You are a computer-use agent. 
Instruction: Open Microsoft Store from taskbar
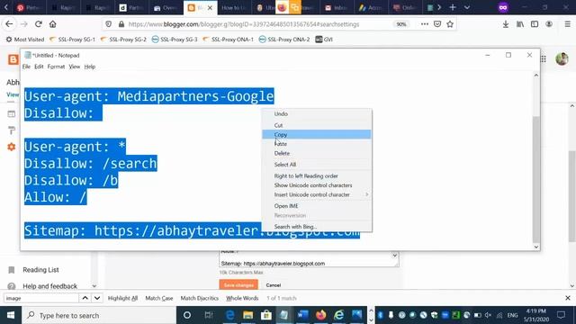tap(266, 315)
